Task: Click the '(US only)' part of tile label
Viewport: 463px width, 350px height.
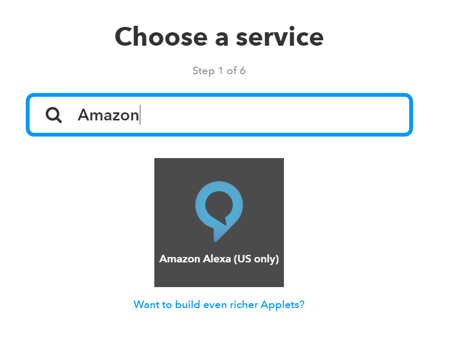Action: coord(257,259)
